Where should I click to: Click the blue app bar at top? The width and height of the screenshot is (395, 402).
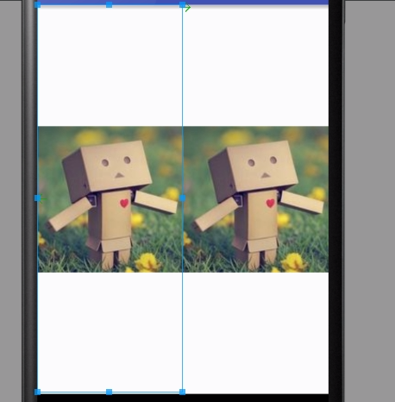tap(183, 2)
